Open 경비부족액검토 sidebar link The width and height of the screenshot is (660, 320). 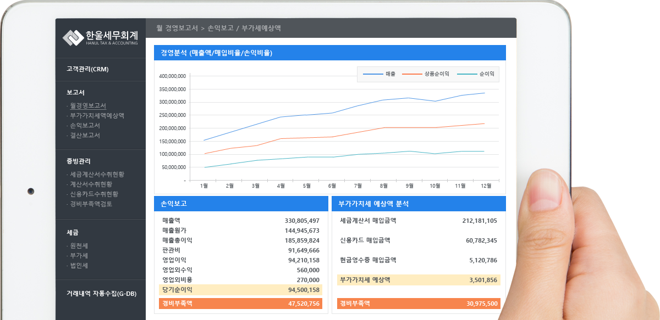click(91, 204)
